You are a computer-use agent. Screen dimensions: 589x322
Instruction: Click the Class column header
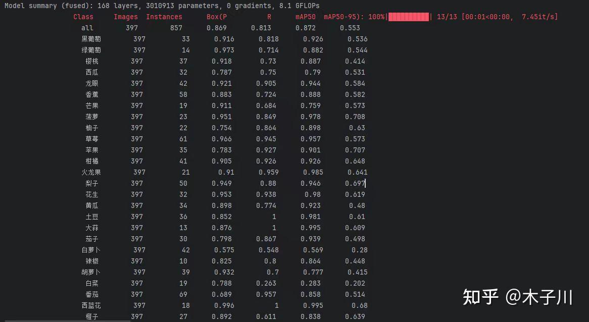click(x=83, y=17)
